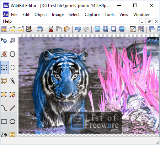The width and height of the screenshot is (160, 145).
Task: Click the WildBit Editor title bar icon
Action: (x=6, y=5)
